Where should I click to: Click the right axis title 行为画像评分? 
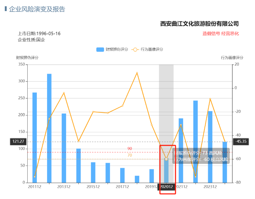click(x=232, y=58)
